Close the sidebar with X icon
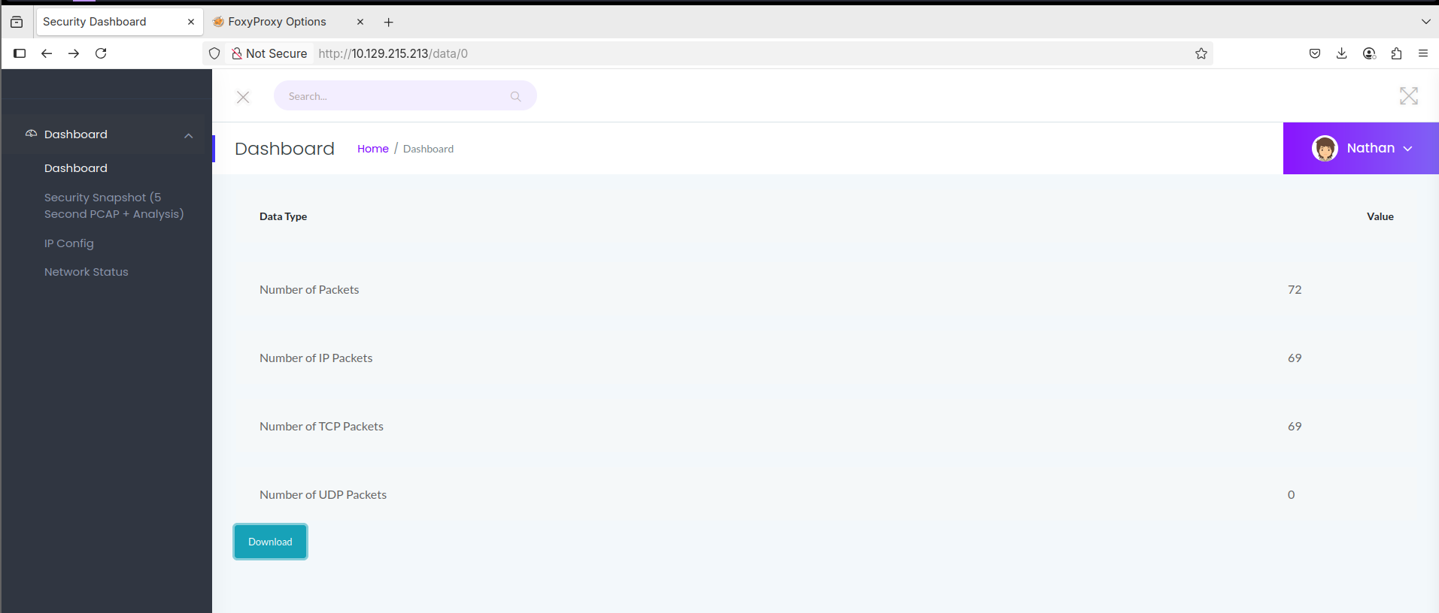 coord(243,97)
